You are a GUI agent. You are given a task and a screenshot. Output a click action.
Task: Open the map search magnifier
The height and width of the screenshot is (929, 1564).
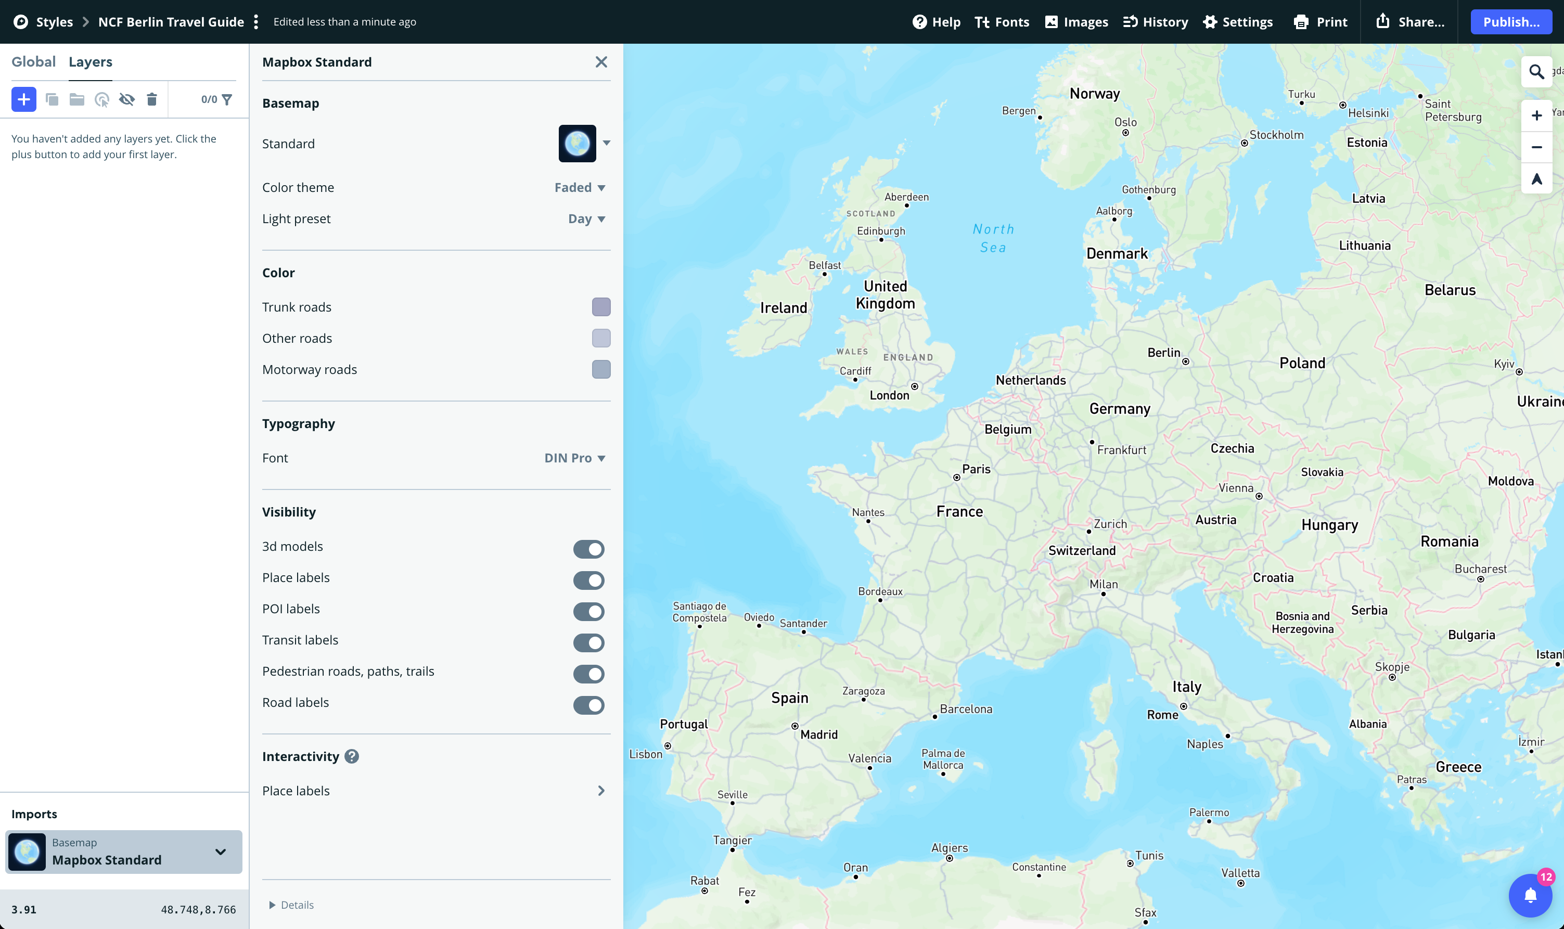[1536, 72]
